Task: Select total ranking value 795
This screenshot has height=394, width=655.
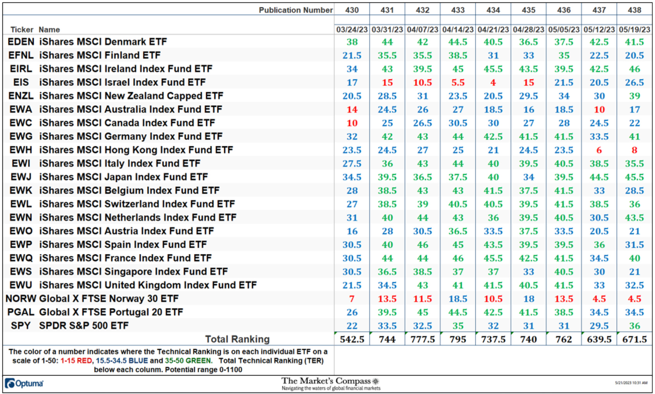Action: pyautogui.click(x=458, y=339)
